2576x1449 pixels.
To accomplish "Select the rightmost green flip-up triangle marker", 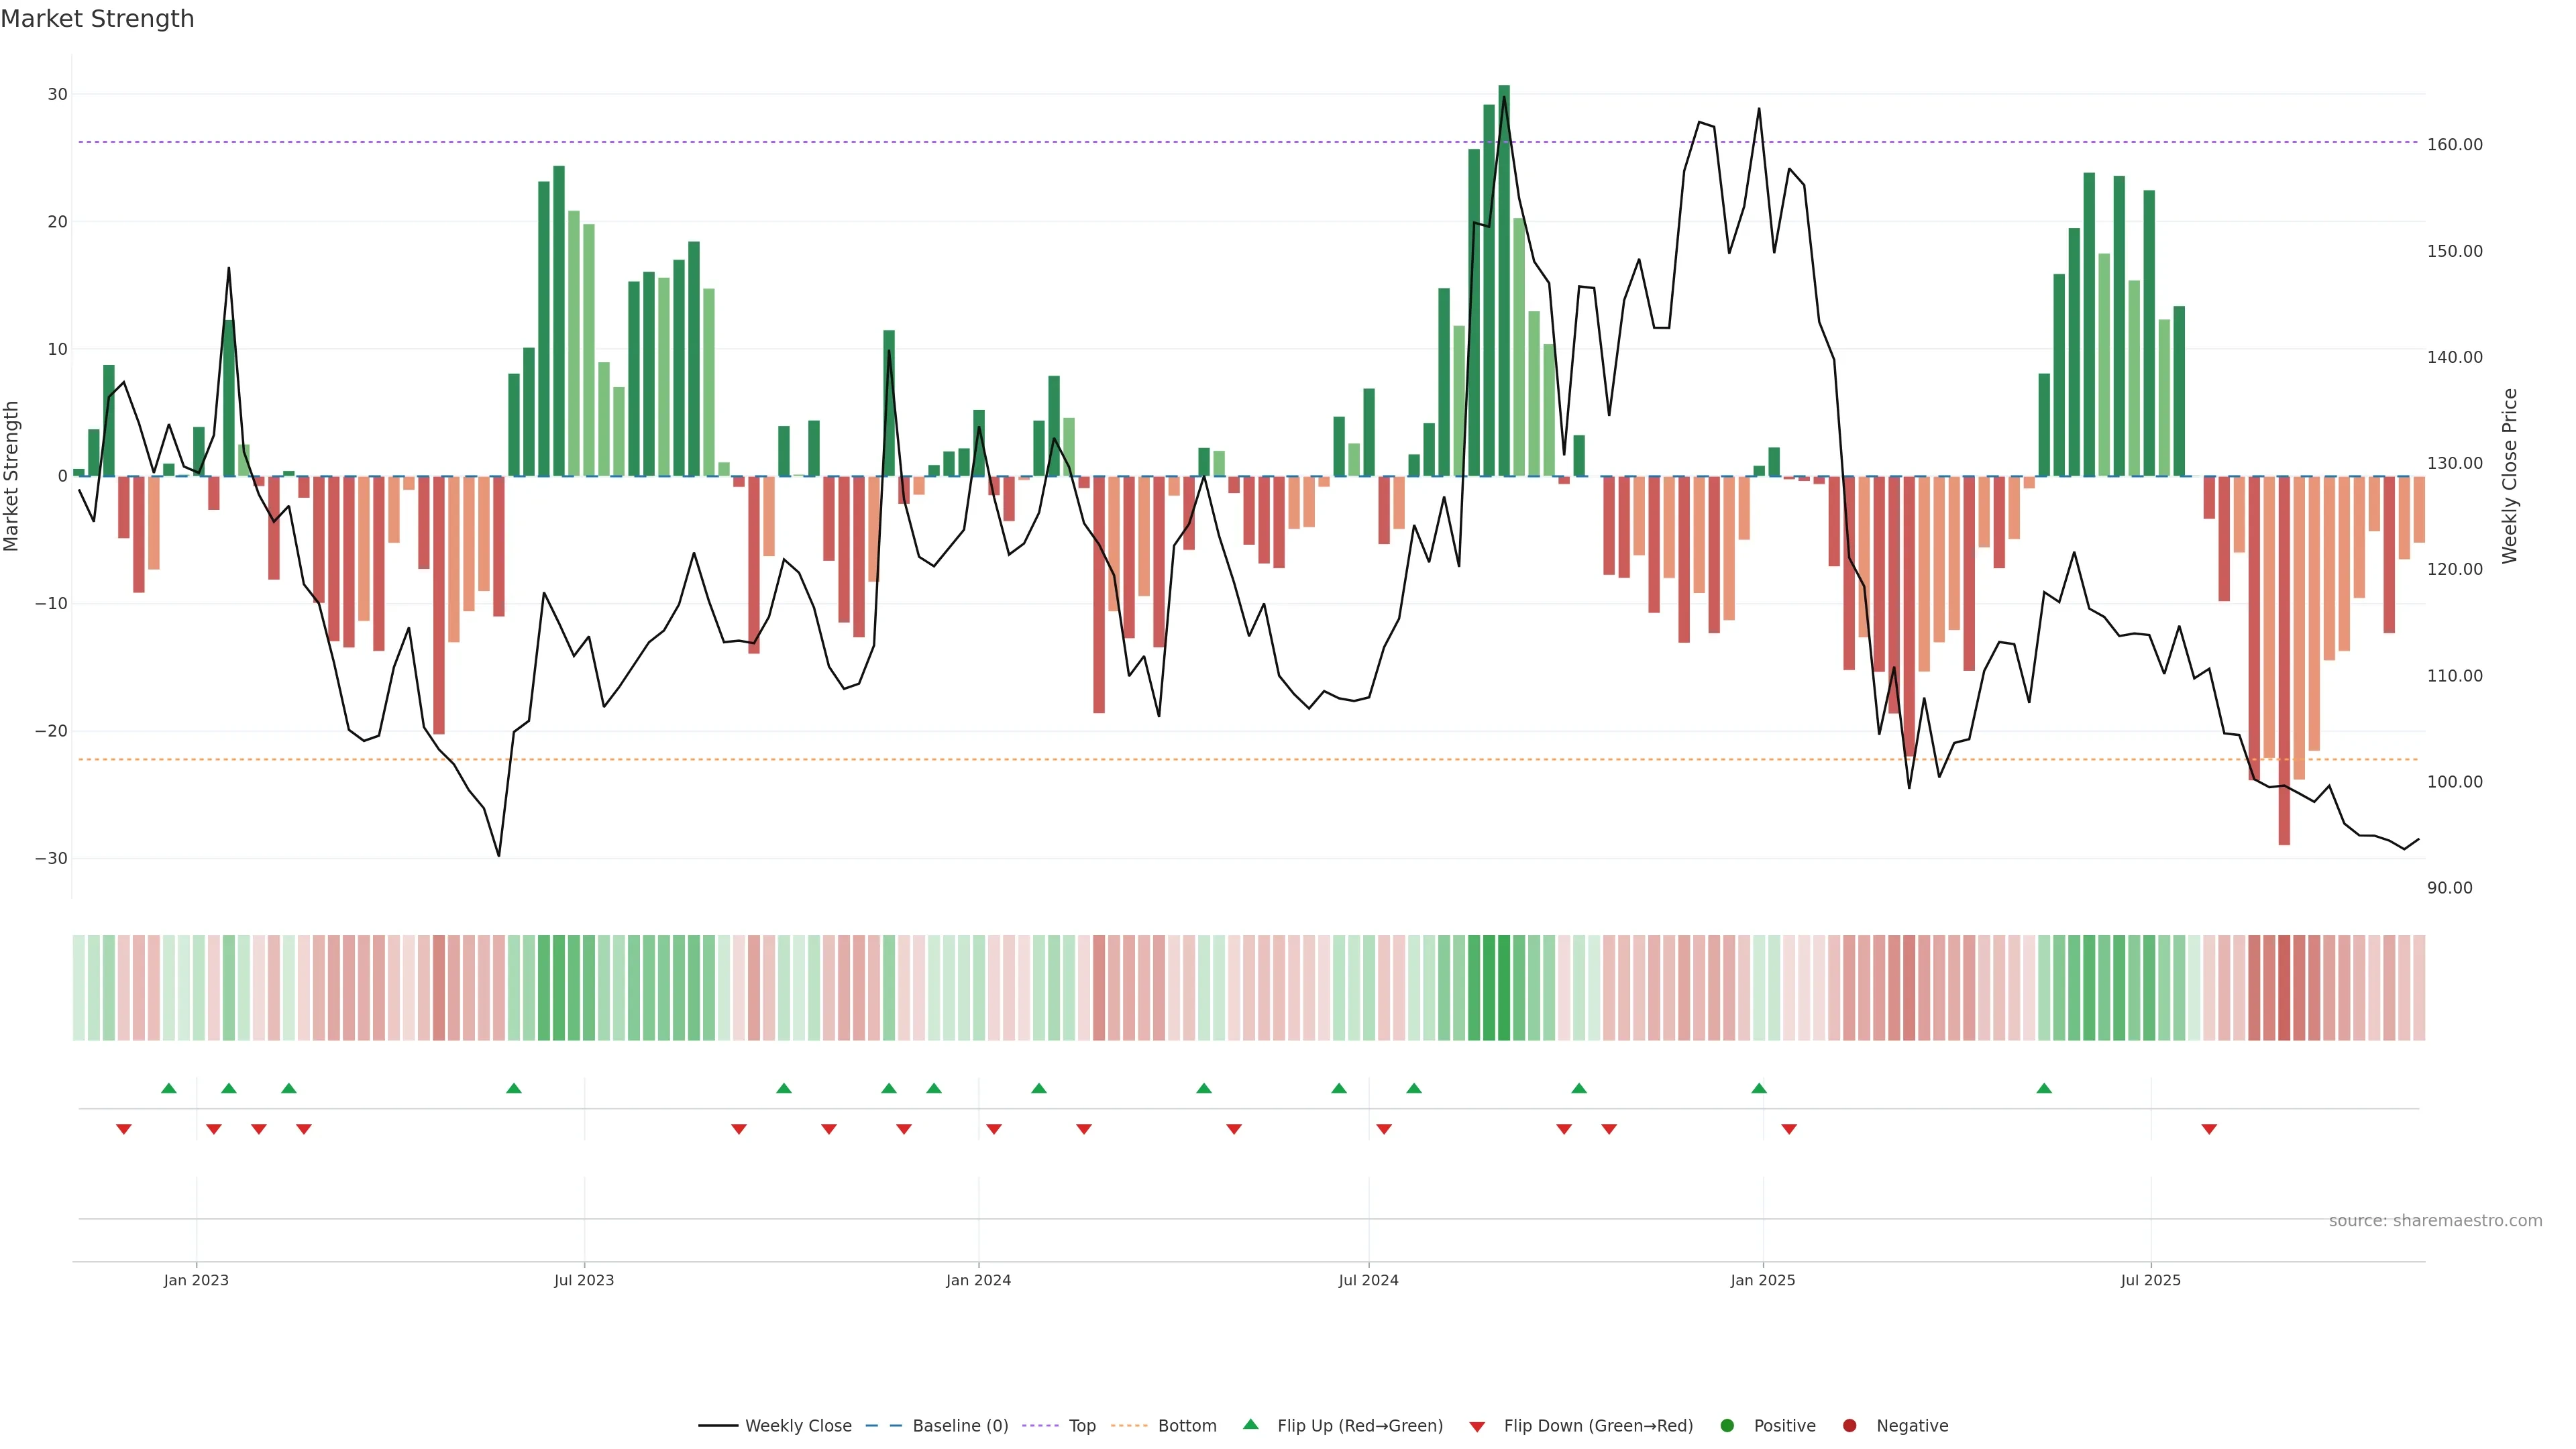I will point(2044,1088).
